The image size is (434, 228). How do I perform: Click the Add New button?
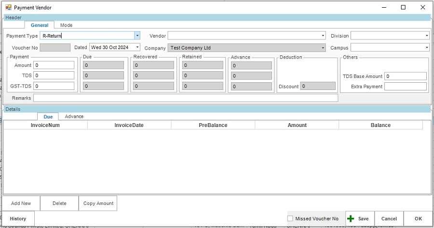coord(21,203)
